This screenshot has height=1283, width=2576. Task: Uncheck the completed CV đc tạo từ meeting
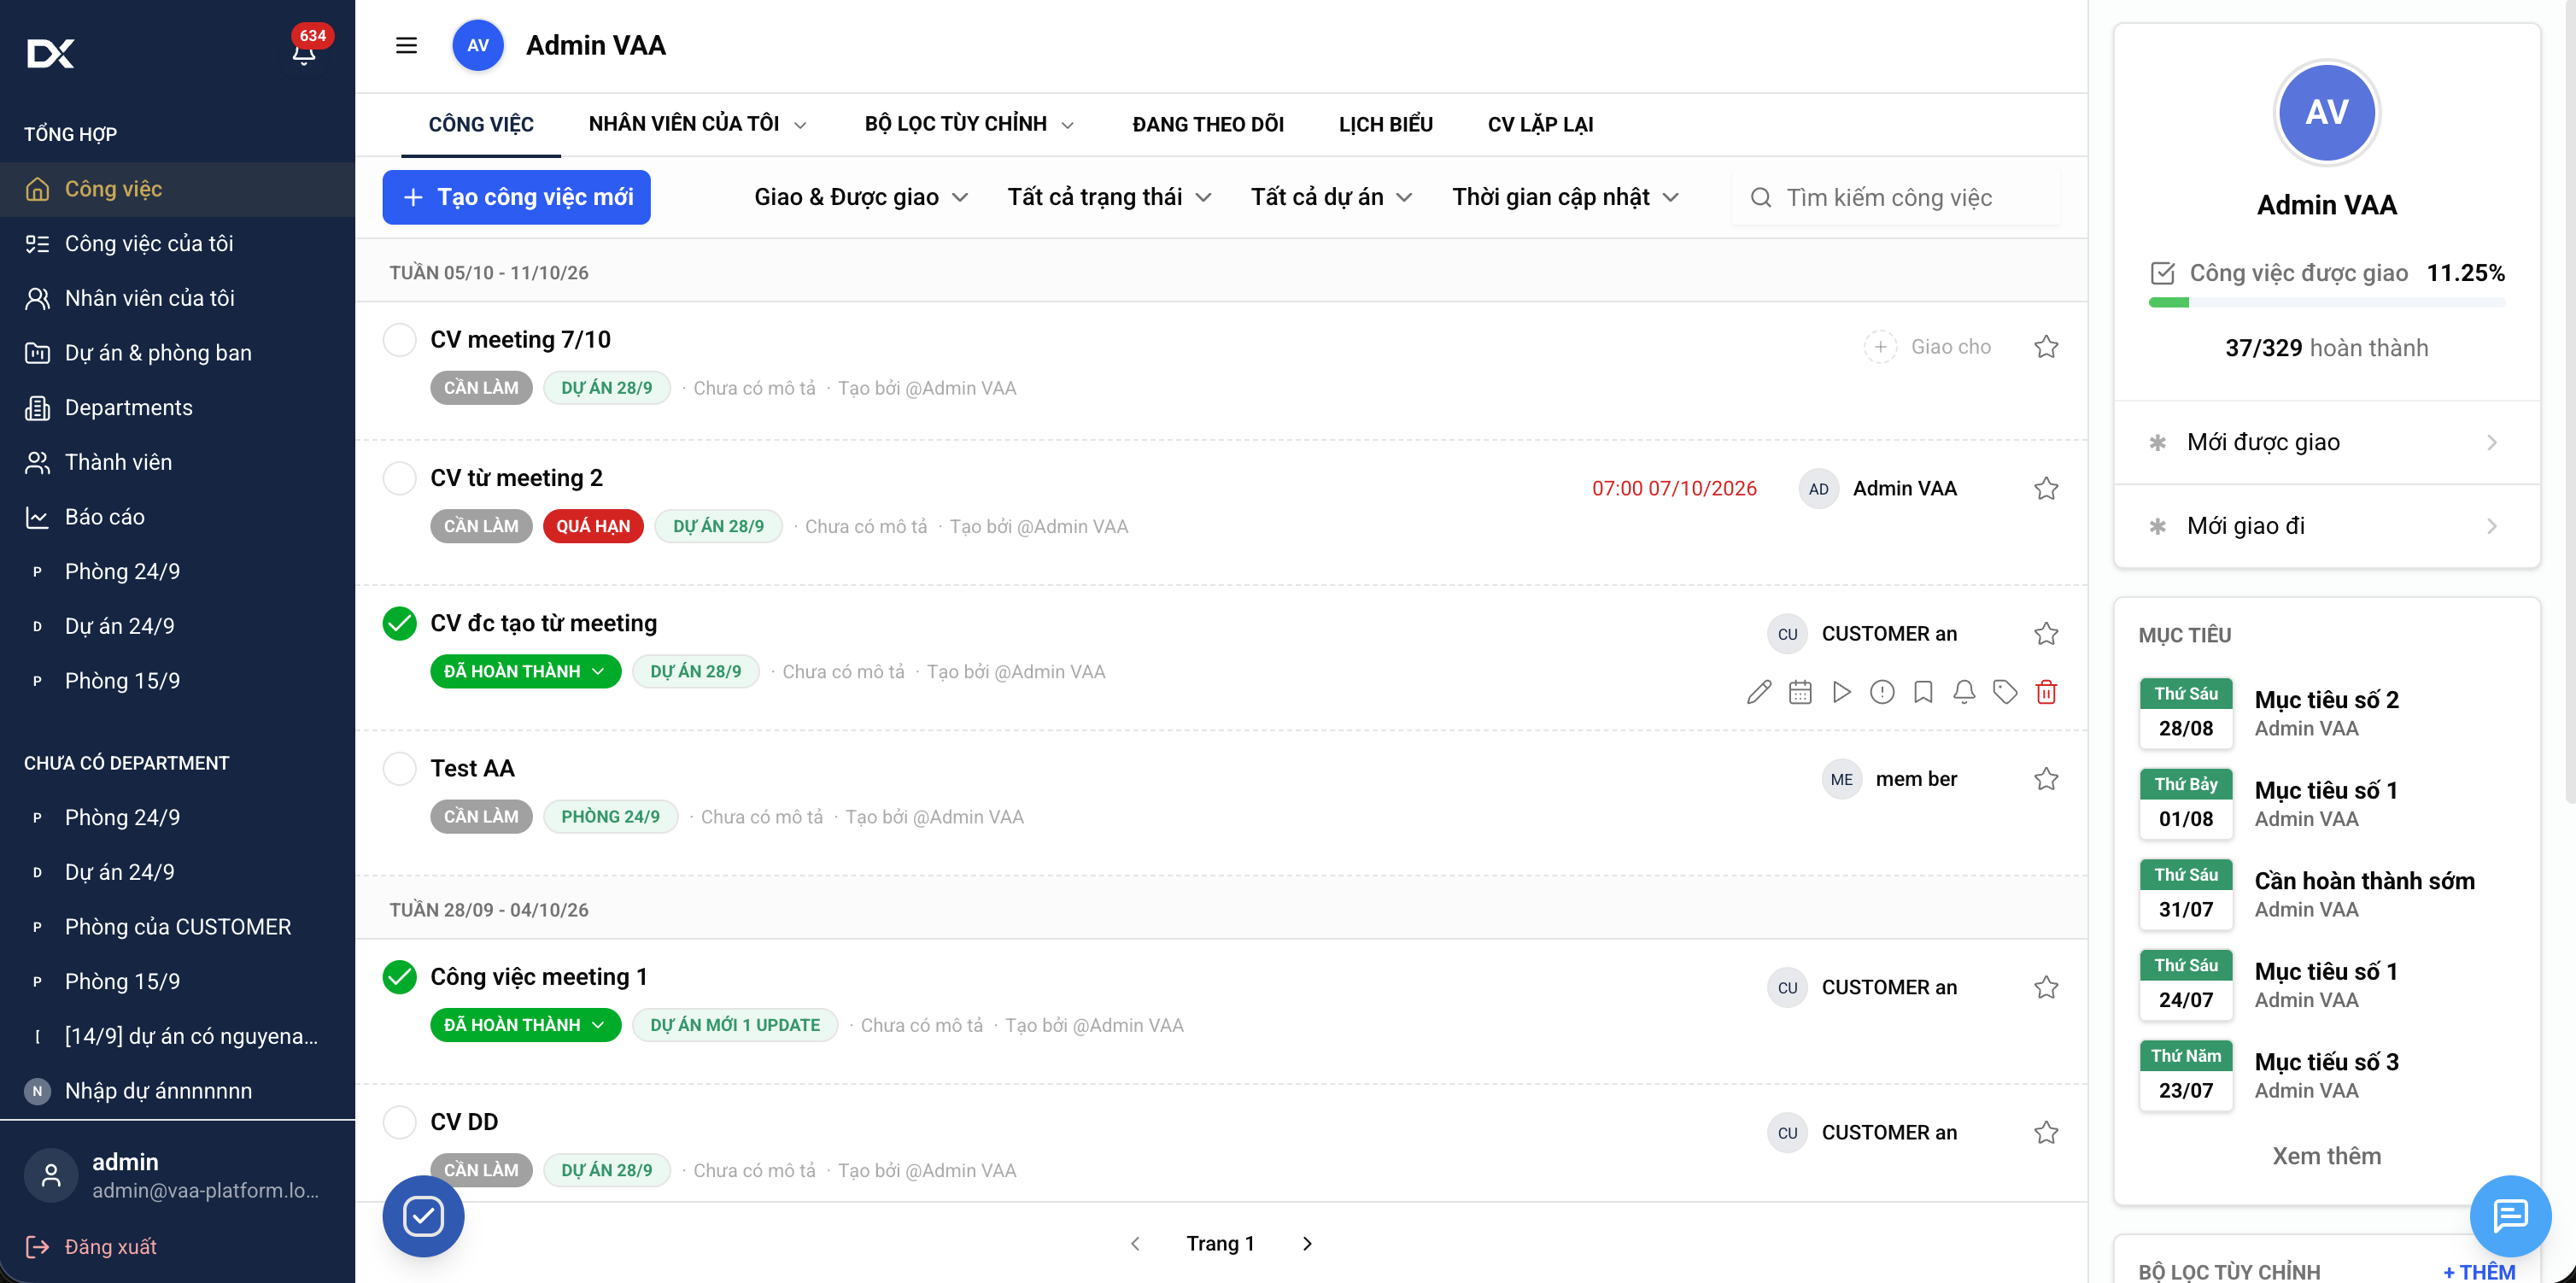click(x=399, y=623)
